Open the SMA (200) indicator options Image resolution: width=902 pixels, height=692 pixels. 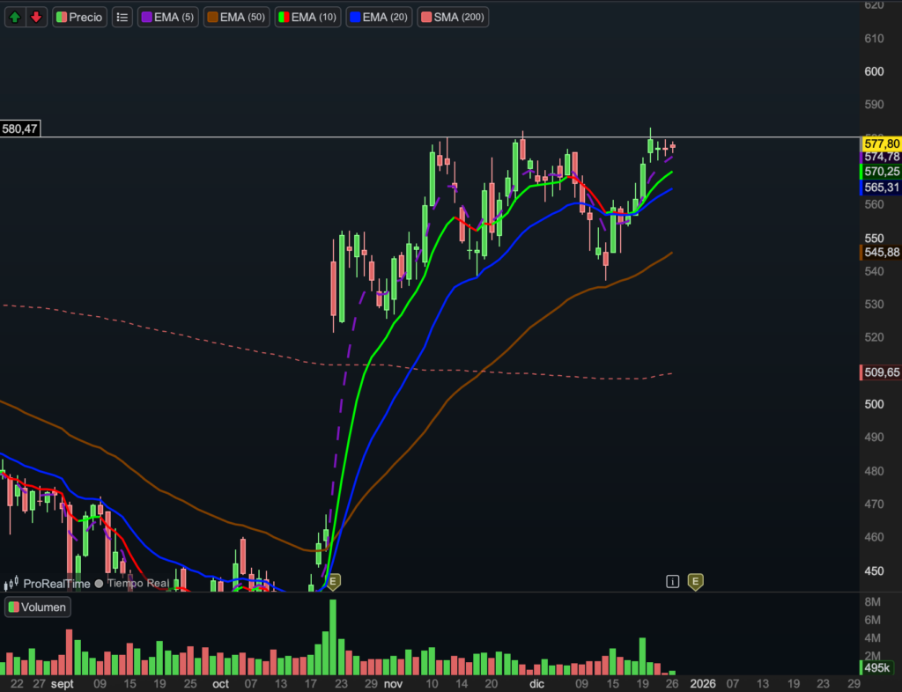point(453,17)
